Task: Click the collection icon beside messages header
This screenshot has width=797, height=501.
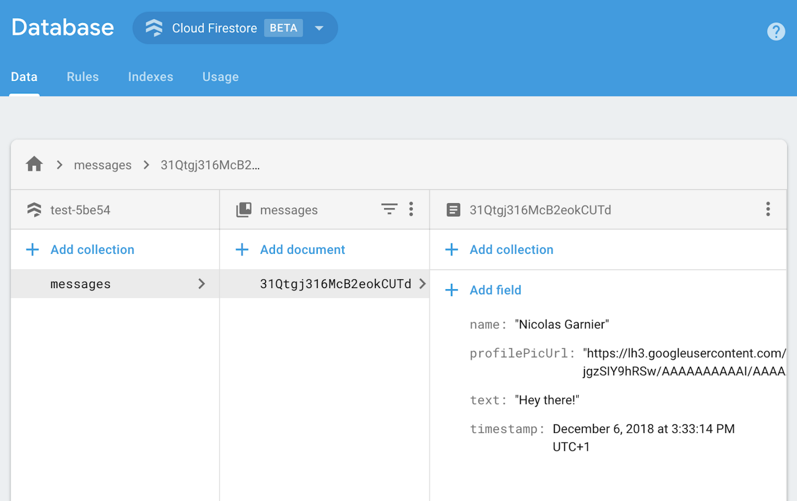Action: 244,209
